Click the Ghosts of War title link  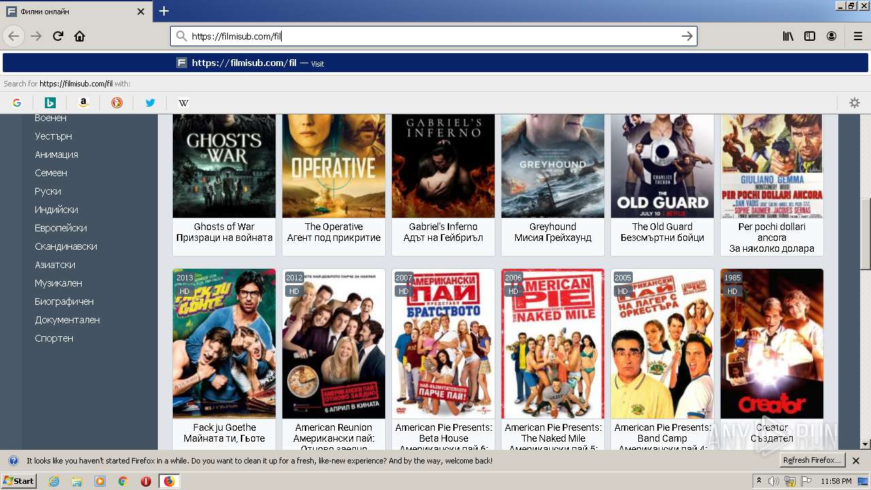click(x=224, y=227)
